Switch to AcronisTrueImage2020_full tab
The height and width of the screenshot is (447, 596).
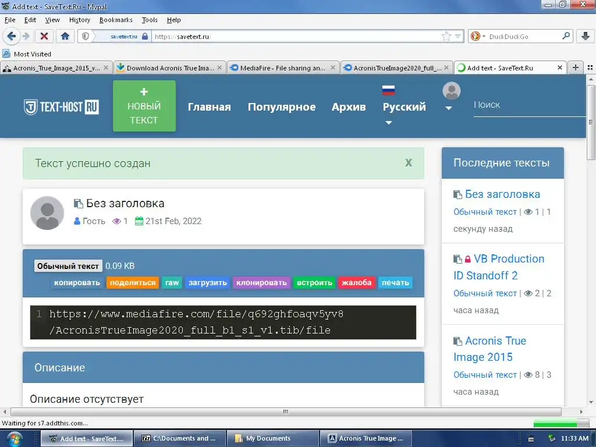point(397,68)
